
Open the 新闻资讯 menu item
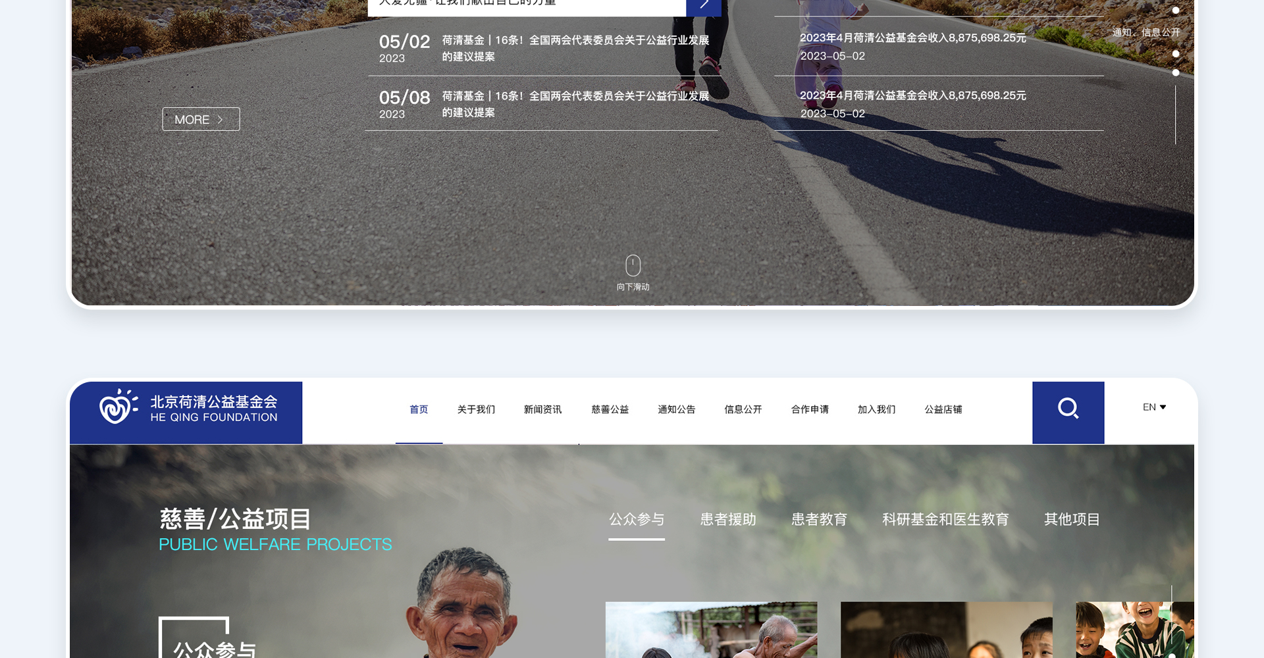coord(542,409)
